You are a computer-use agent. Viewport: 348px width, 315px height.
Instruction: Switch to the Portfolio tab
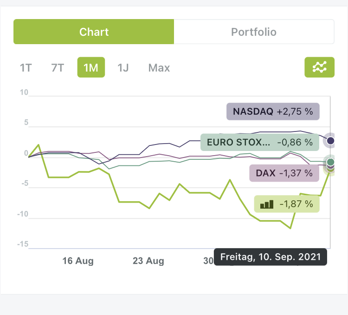(x=254, y=32)
